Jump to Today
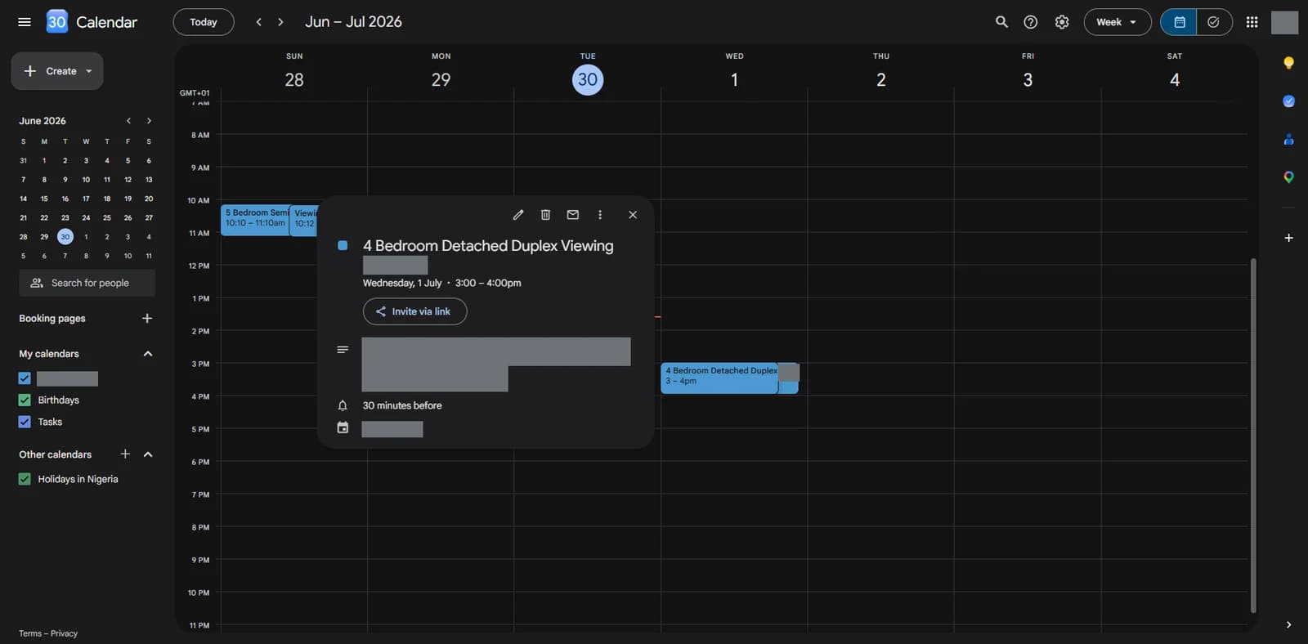This screenshot has height=644, width=1308. (204, 22)
